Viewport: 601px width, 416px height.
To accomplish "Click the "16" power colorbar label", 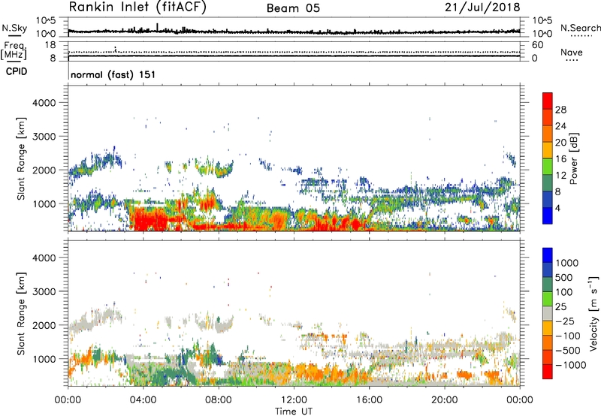I will (560, 159).
